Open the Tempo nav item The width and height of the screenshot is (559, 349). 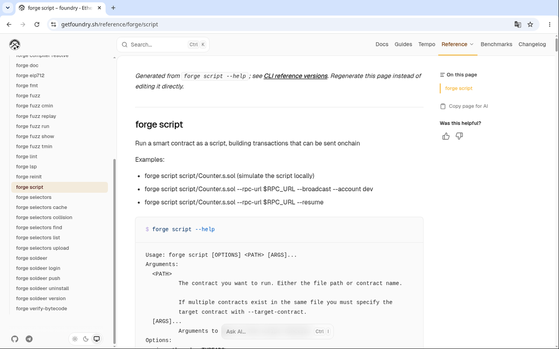(427, 44)
